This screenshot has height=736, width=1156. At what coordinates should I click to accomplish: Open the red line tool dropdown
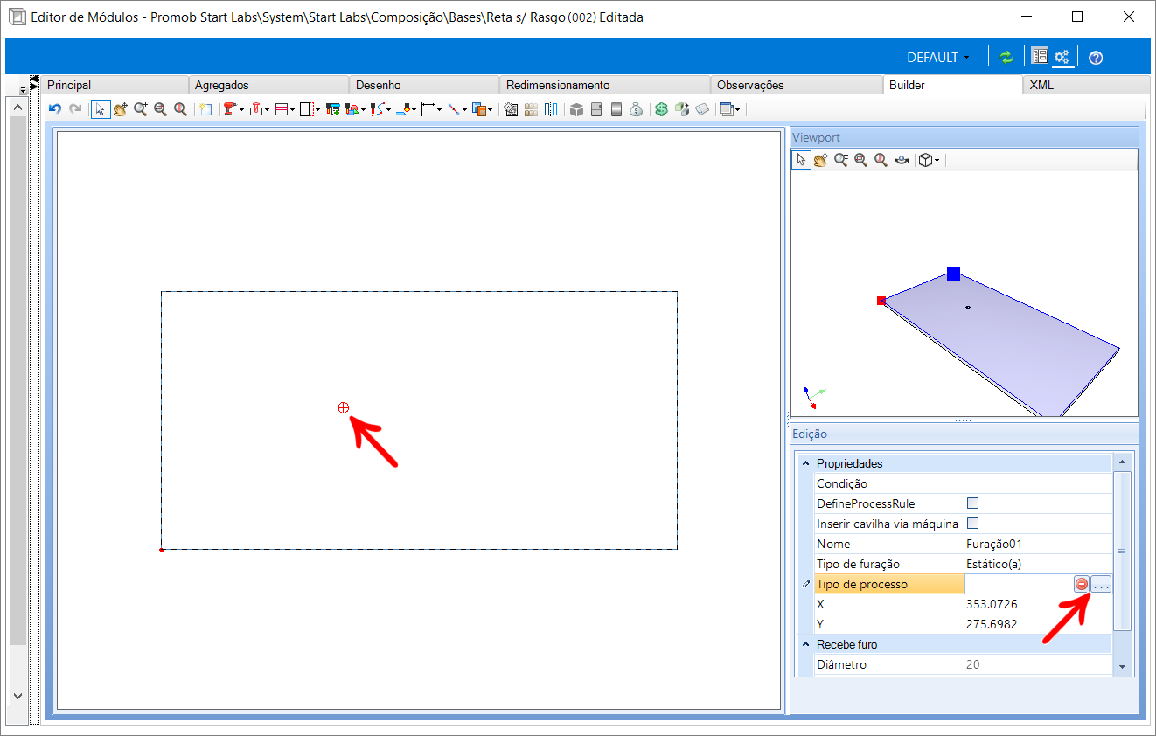pos(464,110)
